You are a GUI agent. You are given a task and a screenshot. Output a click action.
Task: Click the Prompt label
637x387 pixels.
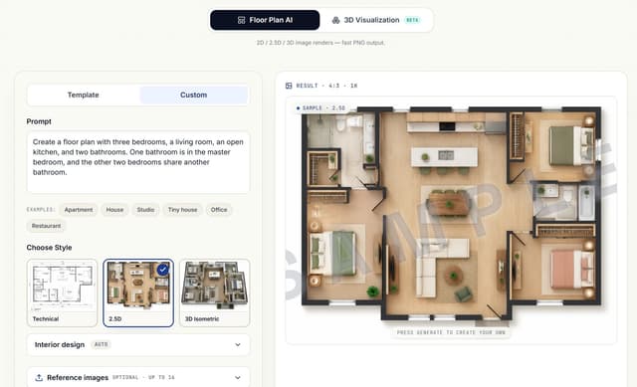39,121
